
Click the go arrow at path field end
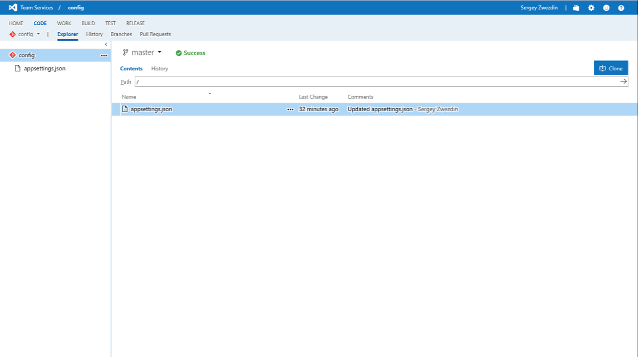624,81
